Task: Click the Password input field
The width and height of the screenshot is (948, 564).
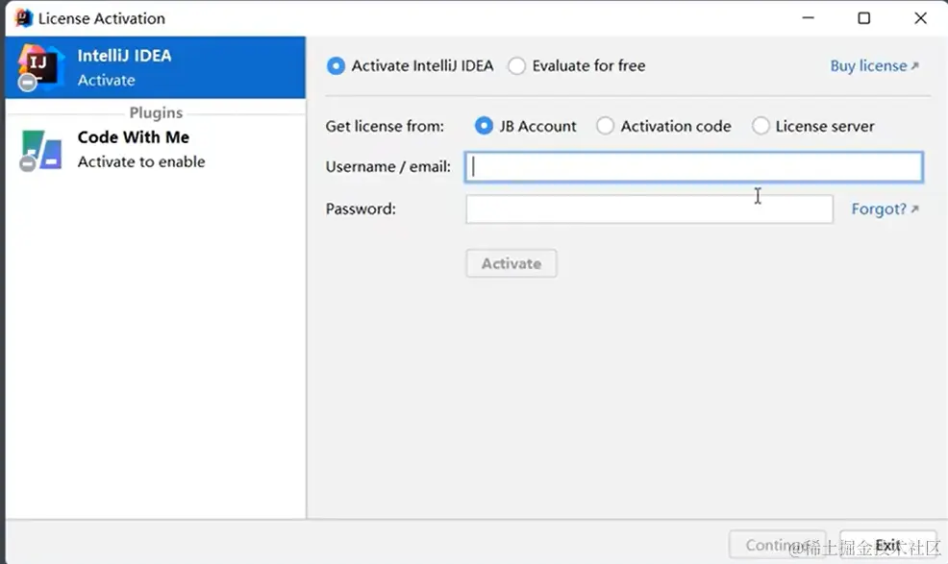Action: point(649,209)
